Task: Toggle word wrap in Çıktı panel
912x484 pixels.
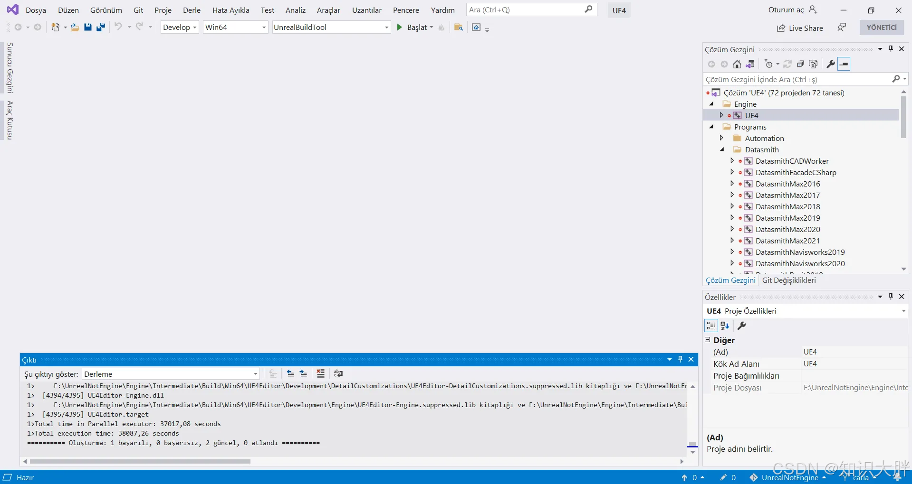Action: 338,374
